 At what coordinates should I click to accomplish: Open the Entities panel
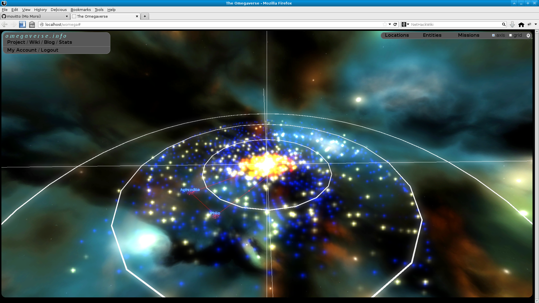pyautogui.click(x=432, y=35)
